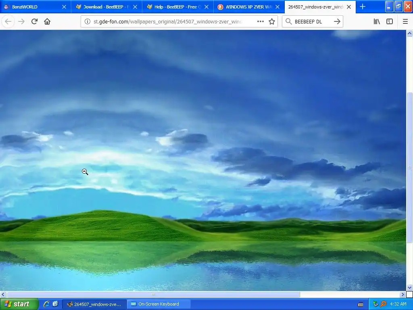This screenshot has height=310, width=413.
Task: Click the BEEBEEP DL search field
Action: (x=312, y=22)
